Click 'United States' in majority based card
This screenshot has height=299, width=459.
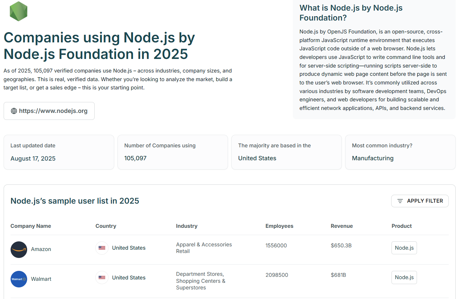(257, 158)
